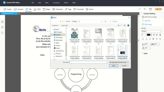Open the text color dropdown arrow
This screenshot has height=92, width=164.
click(151, 35)
